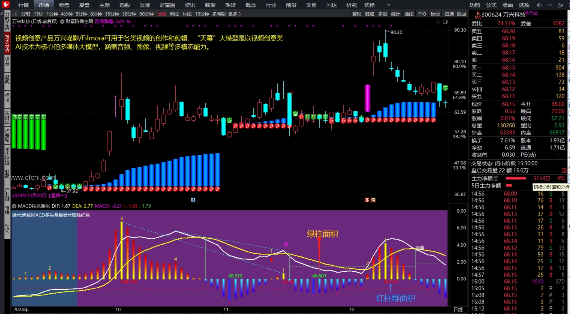The height and width of the screenshot is (314, 570).
Task: Select the 日线 period
Action: 162,14
